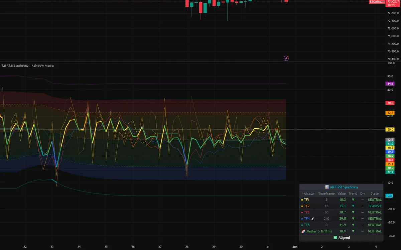The height and width of the screenshot is (250, 401).
Task: Click the orange 62.7 axis label
Action: (390, 113)
